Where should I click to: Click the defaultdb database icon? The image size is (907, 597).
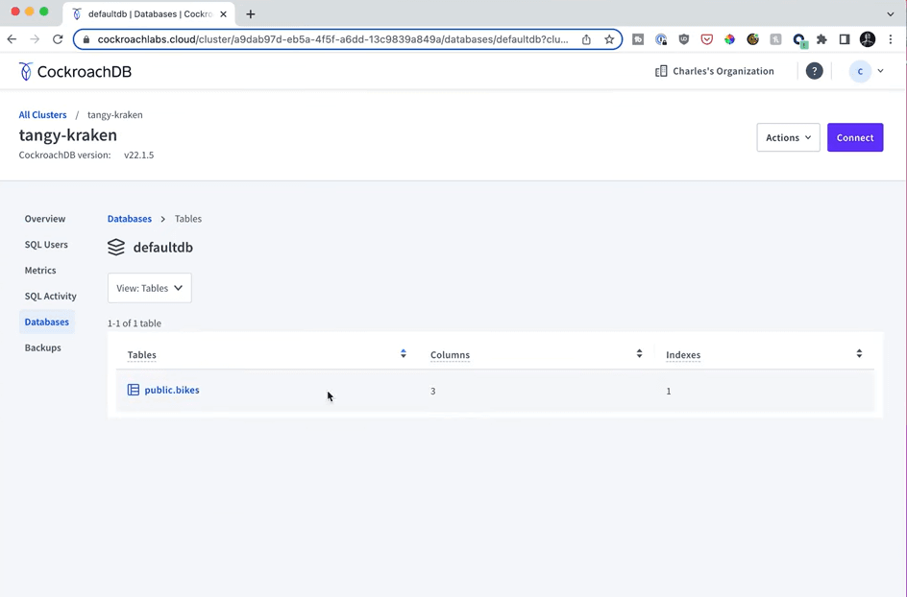pyautogui.click(x=116, y=247)
